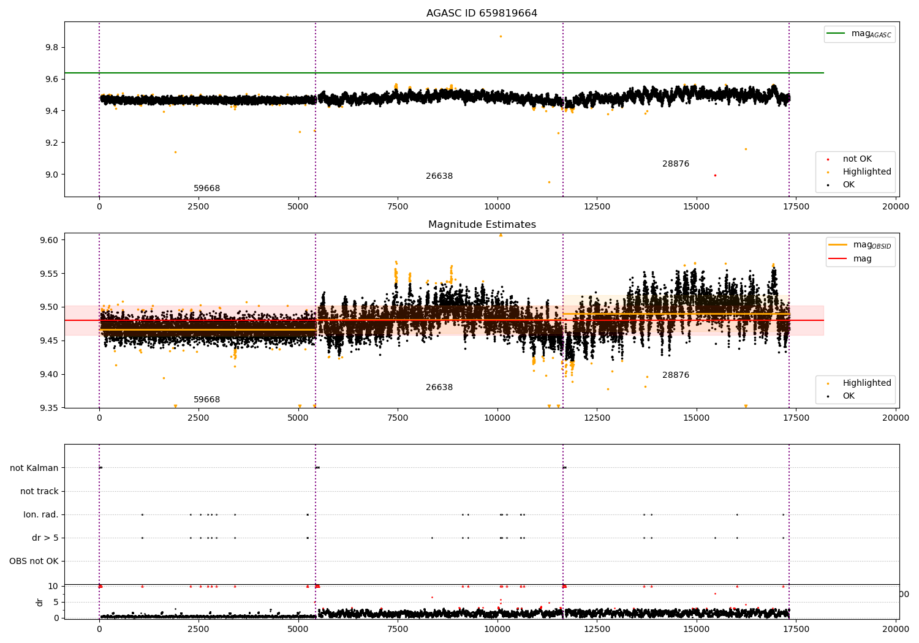Click obsid label 26638 in Magnitude Estimates plot

click(439, 388)
